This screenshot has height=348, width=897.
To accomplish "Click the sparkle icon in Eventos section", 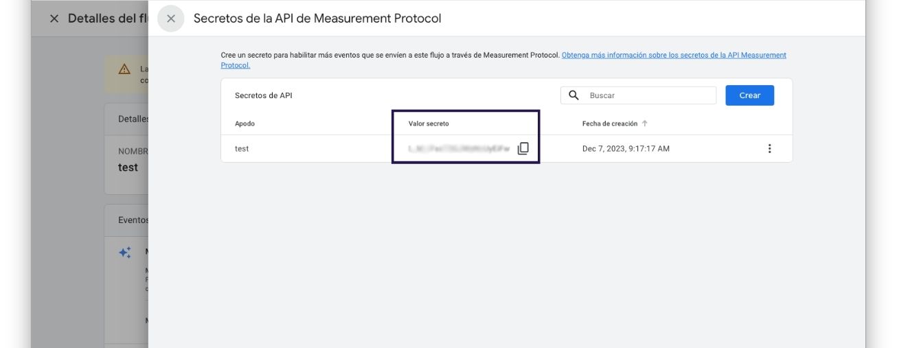I will [x=125, y=253].
